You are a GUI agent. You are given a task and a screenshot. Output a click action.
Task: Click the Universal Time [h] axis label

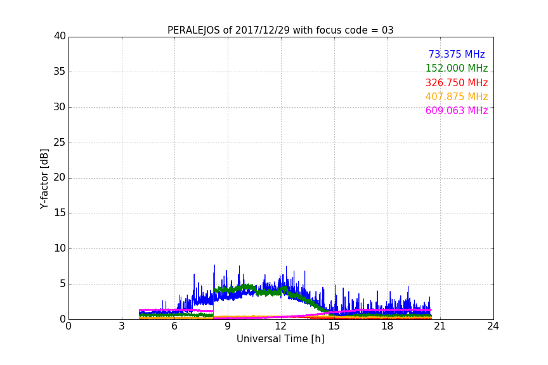280,339
